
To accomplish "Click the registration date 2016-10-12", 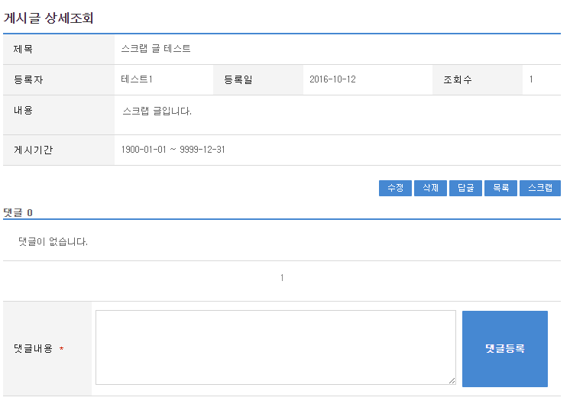I will (332, 79).
